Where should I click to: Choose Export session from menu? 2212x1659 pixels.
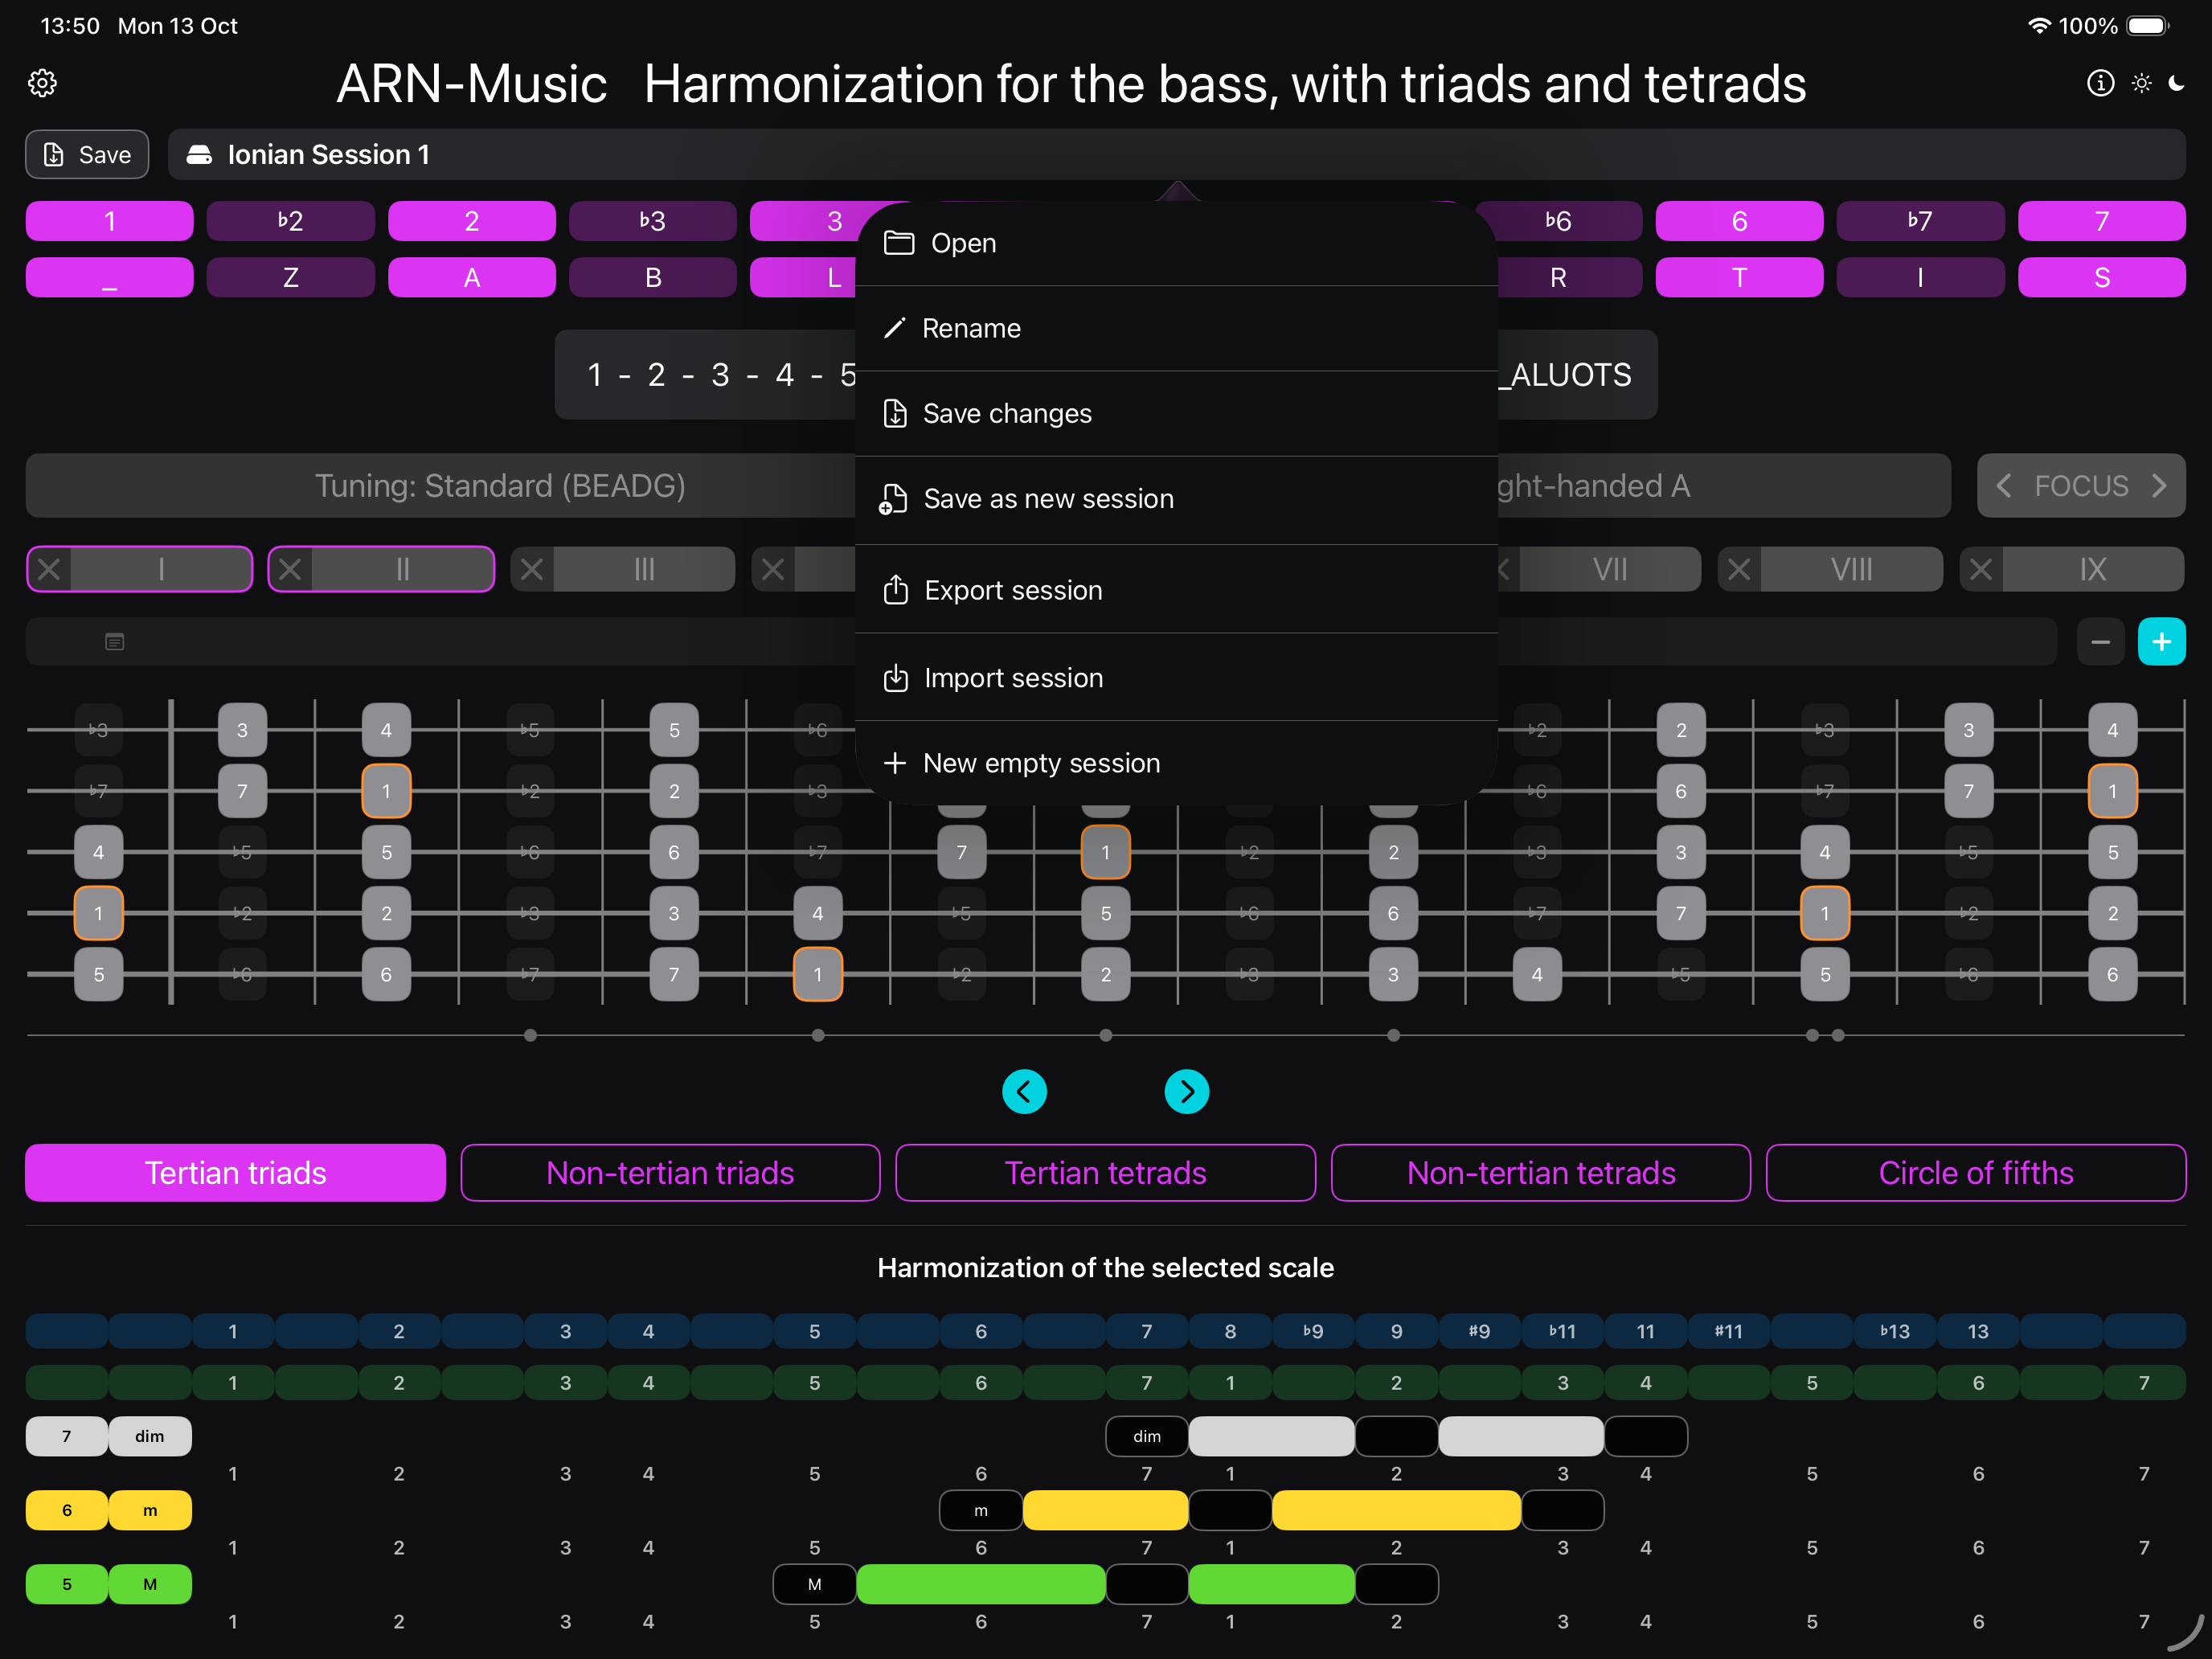coord(1012,591)
